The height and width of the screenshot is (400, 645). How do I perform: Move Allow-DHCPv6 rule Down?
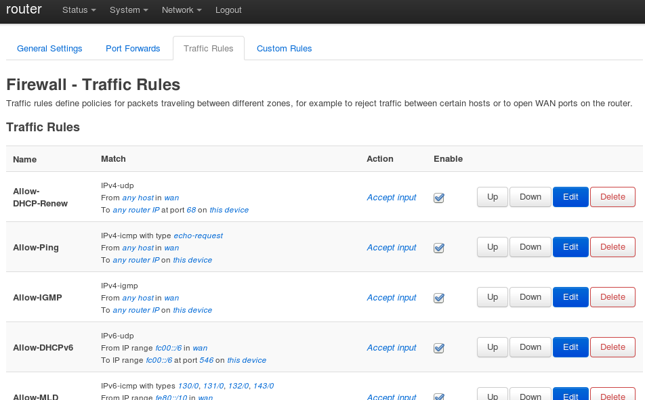tap(530, 347)
